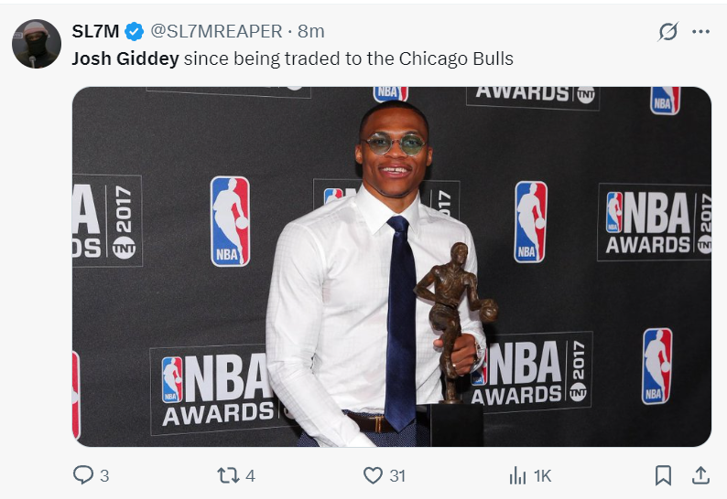Viewport: 727px width, 499px height.
Task: Share the post with the upload icon
Action: [700, 475]
